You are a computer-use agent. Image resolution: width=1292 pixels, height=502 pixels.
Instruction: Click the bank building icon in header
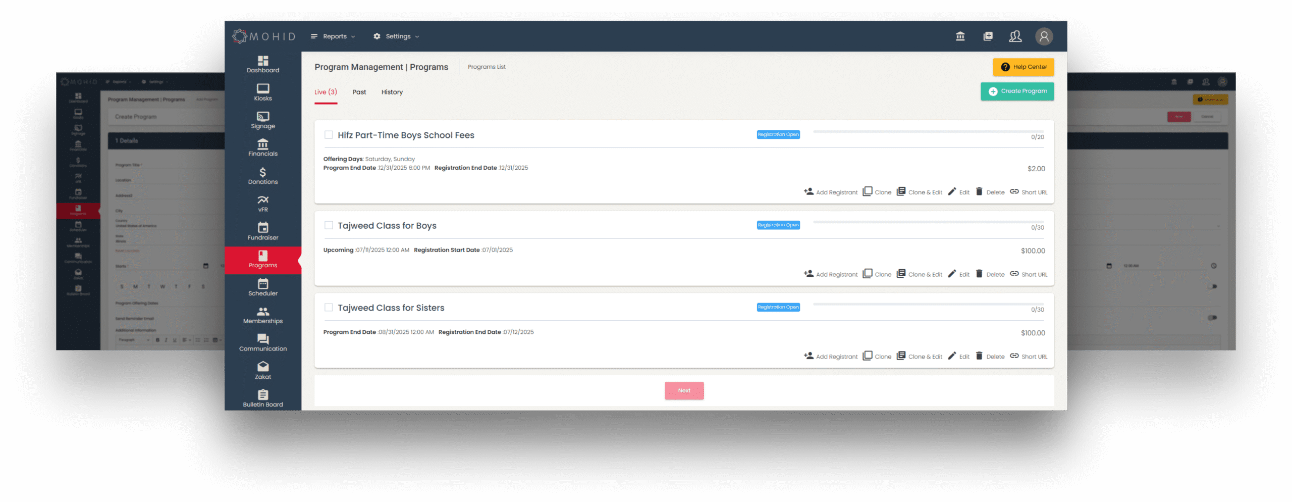(x=960, y=36)
